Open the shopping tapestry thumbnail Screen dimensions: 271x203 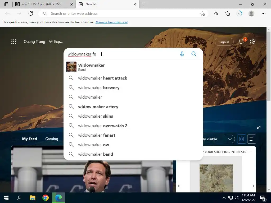(216, 178)
